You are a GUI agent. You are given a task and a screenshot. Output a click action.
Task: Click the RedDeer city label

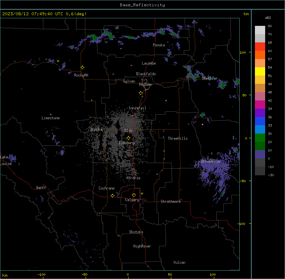point(145,84)
